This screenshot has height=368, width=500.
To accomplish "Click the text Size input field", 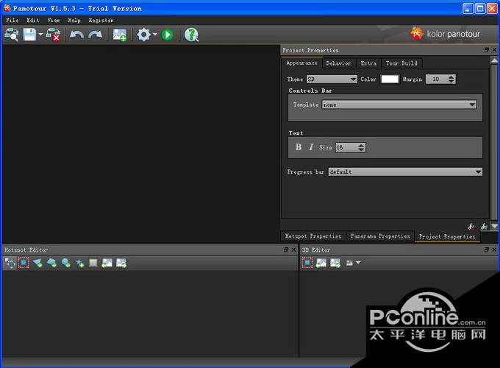I will [x=346, y=147].
